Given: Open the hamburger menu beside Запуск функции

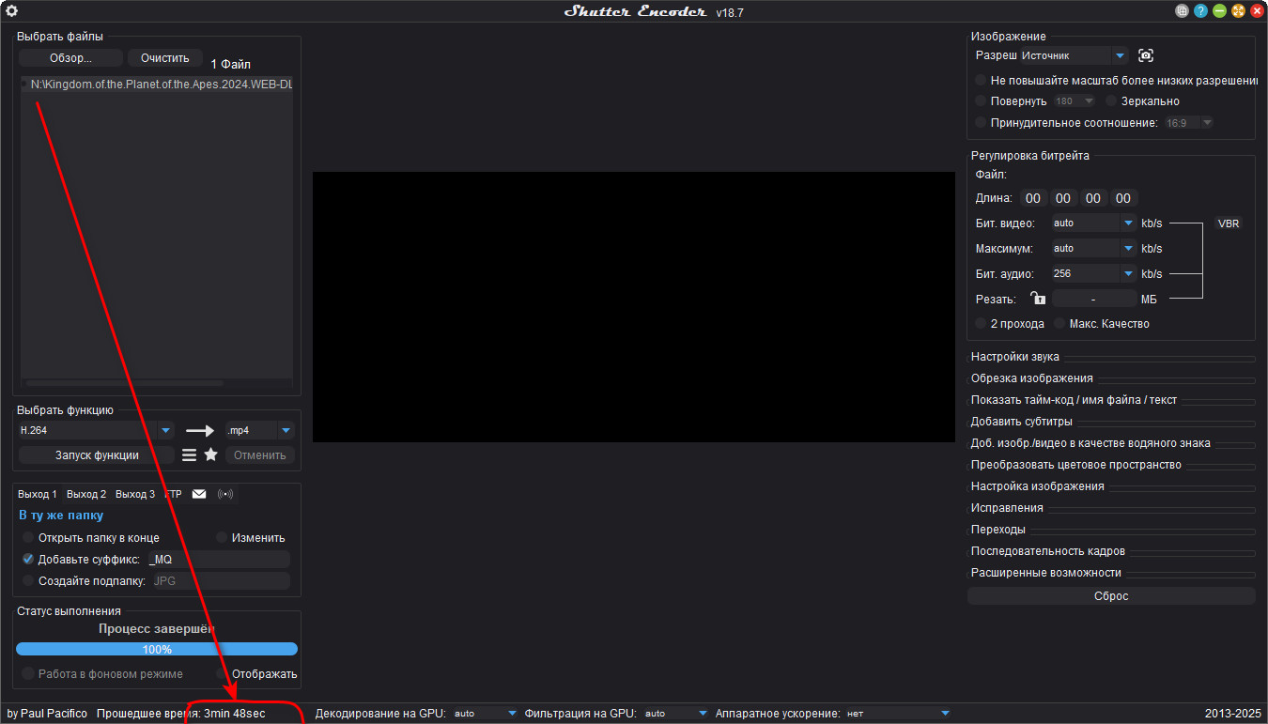Looking at the screenshot, I should [x=189, y=454].
